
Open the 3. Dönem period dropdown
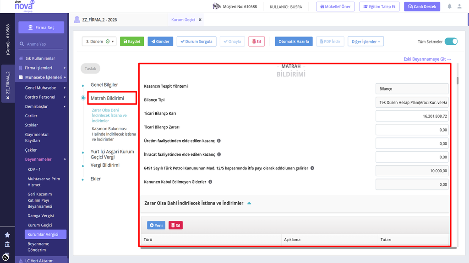pos(99,42)
